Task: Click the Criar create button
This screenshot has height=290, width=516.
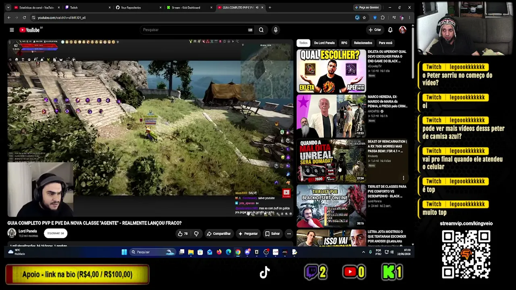Action: pyautogui.click(x=375, y=30)
